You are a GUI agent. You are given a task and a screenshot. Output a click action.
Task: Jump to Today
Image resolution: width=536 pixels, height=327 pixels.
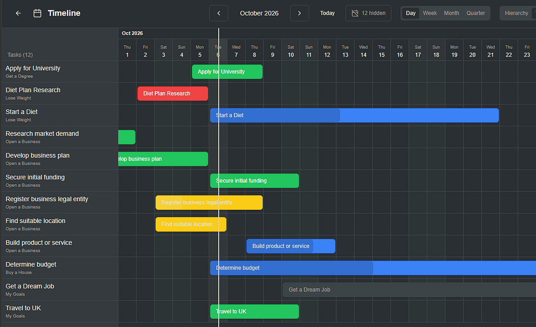tap(327, 13)
